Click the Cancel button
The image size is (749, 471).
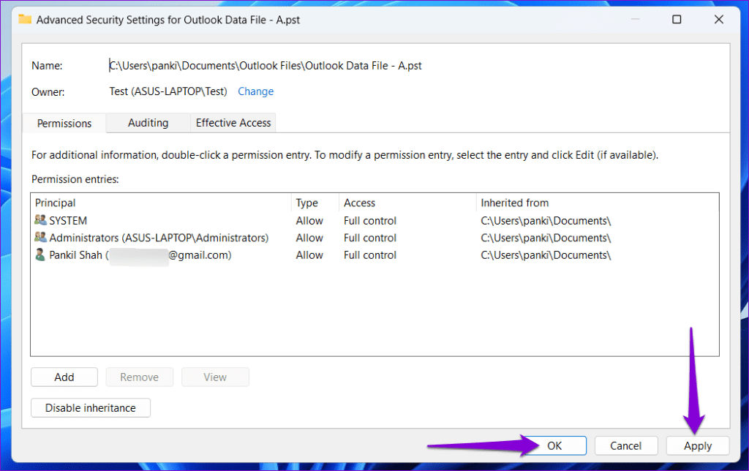[x=626, y=445]
